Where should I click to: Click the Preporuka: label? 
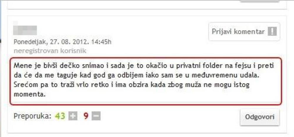pyautogui.click(x=32, y=116)
